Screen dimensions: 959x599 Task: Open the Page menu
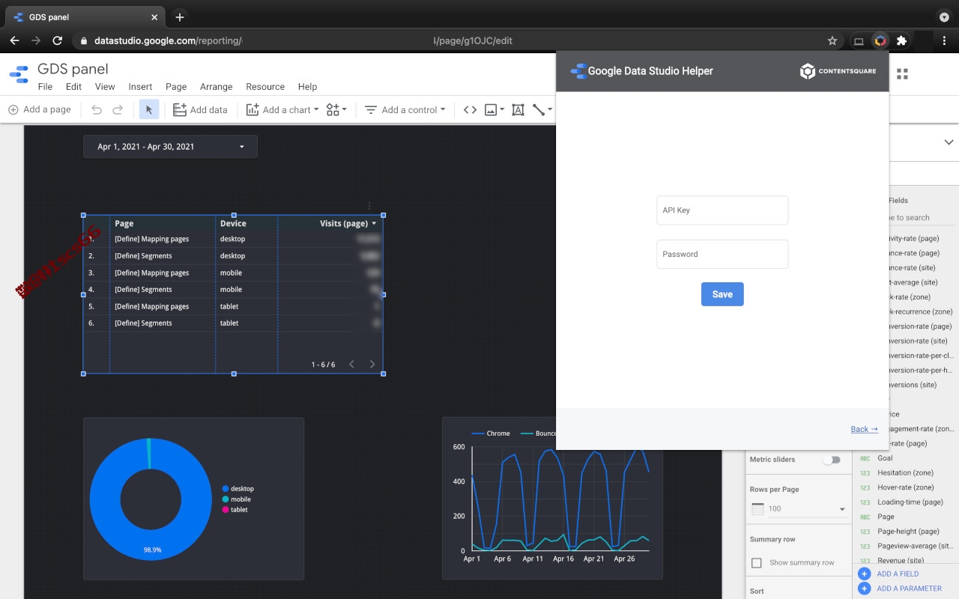click(176, 87)
